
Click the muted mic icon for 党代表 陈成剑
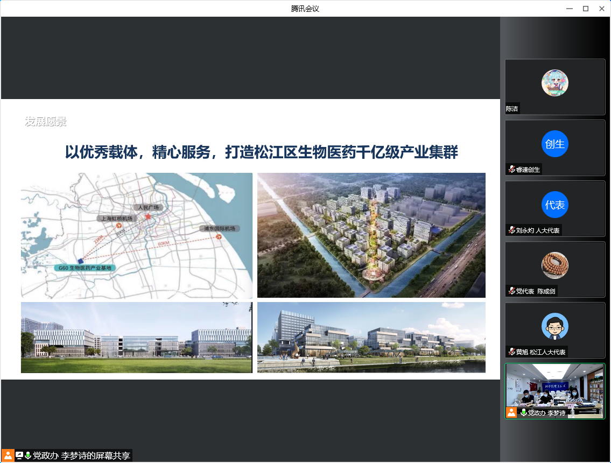coord(511,291)
